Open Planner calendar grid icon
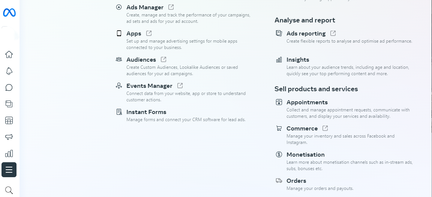The height and width of the screenshot is (197, 432). 9,120
